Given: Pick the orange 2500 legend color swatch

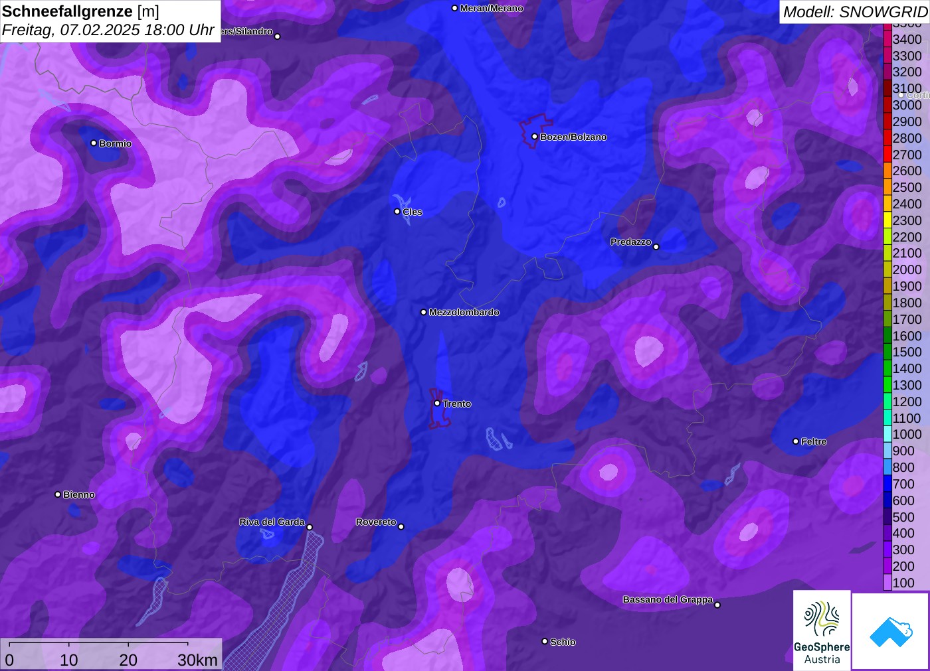Looking at the screenshot, I should (x=887, y=187).
